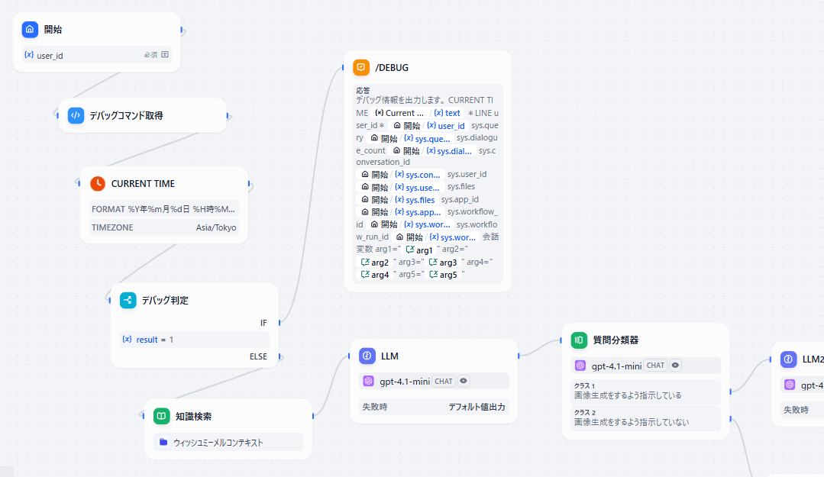Image resolution: width=824 pixels, height=477 pixels.
Task: Click the field-type icon next to 必須
Action: (x=165, y=55)
